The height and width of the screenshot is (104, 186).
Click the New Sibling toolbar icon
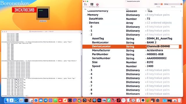point(92,4)
